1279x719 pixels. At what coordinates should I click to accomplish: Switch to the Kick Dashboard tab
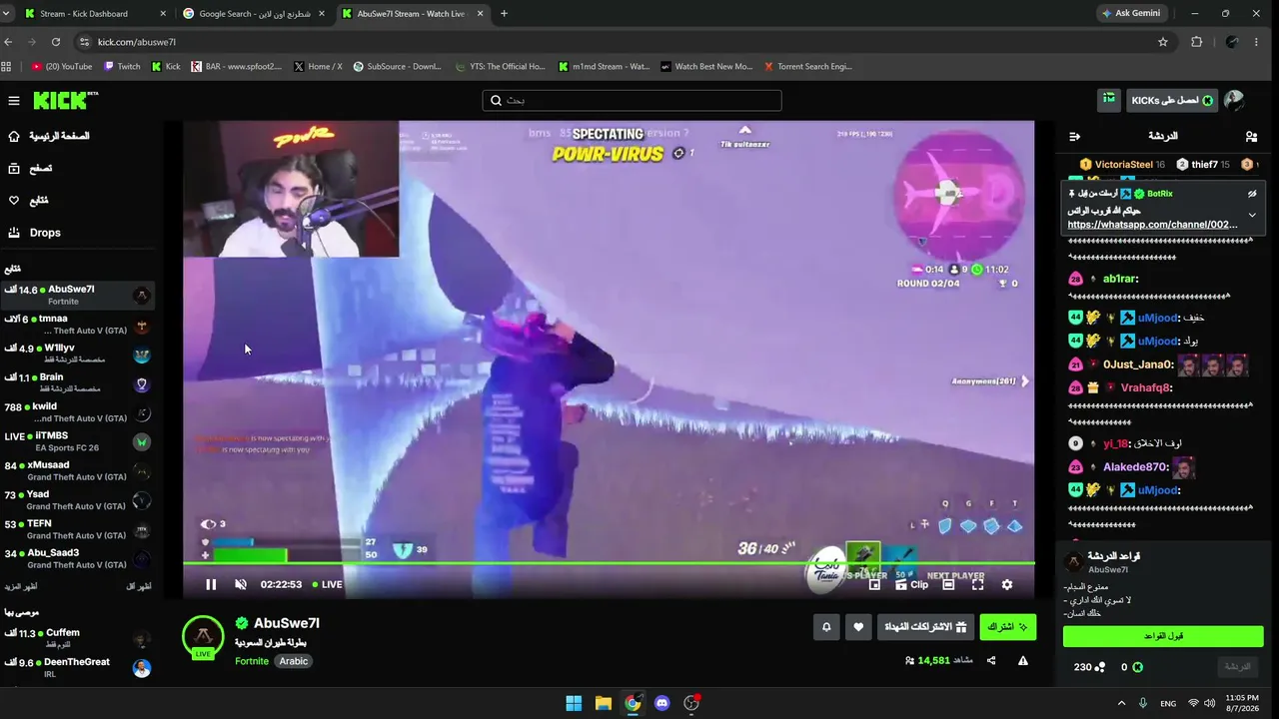(x=94, y=14)
